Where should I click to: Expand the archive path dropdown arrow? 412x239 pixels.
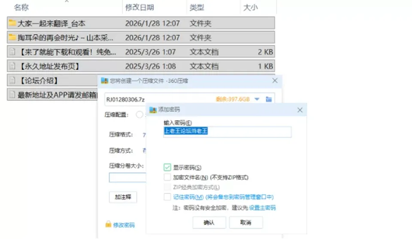[x=257, y=99]
